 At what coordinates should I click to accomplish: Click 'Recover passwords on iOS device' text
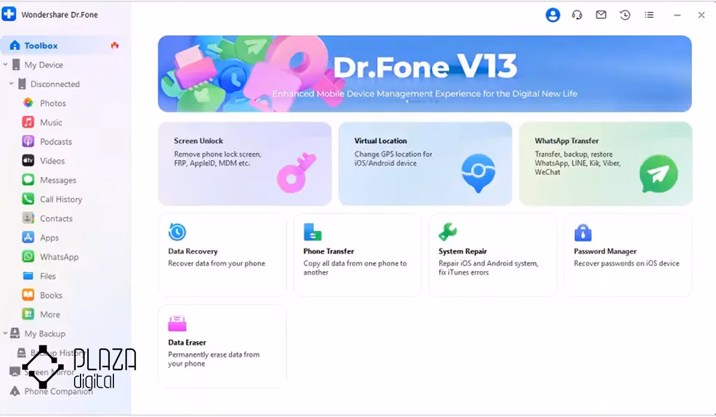(626, 263)
